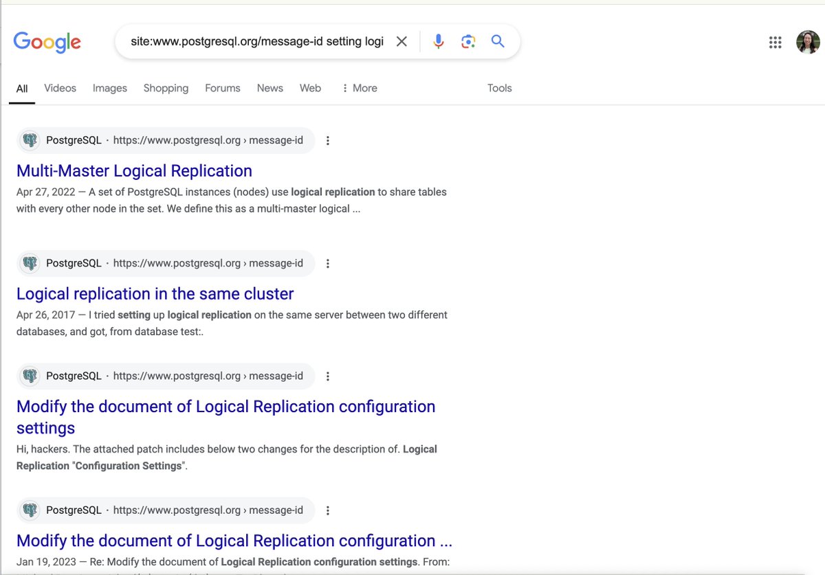Switch to the Images tab

110,88
